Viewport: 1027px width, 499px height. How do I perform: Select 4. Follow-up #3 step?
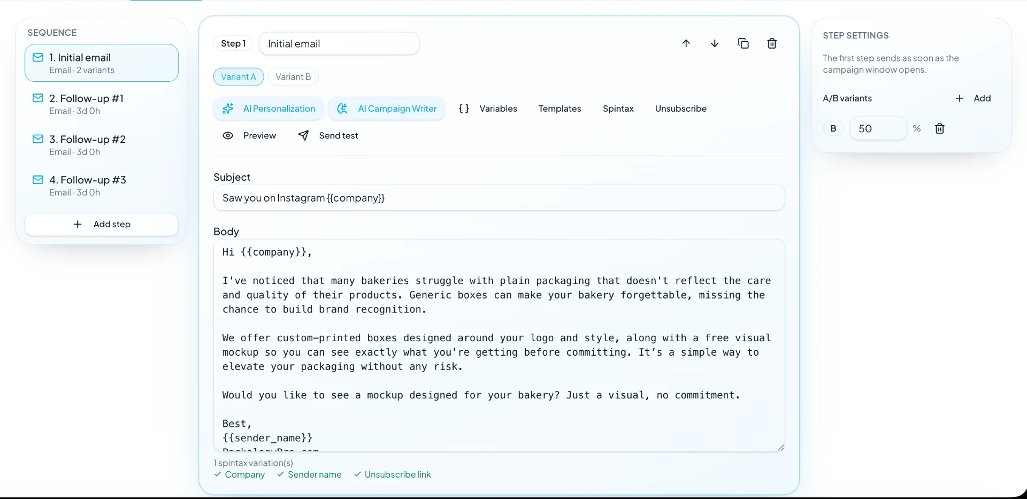tap(102, 186)
